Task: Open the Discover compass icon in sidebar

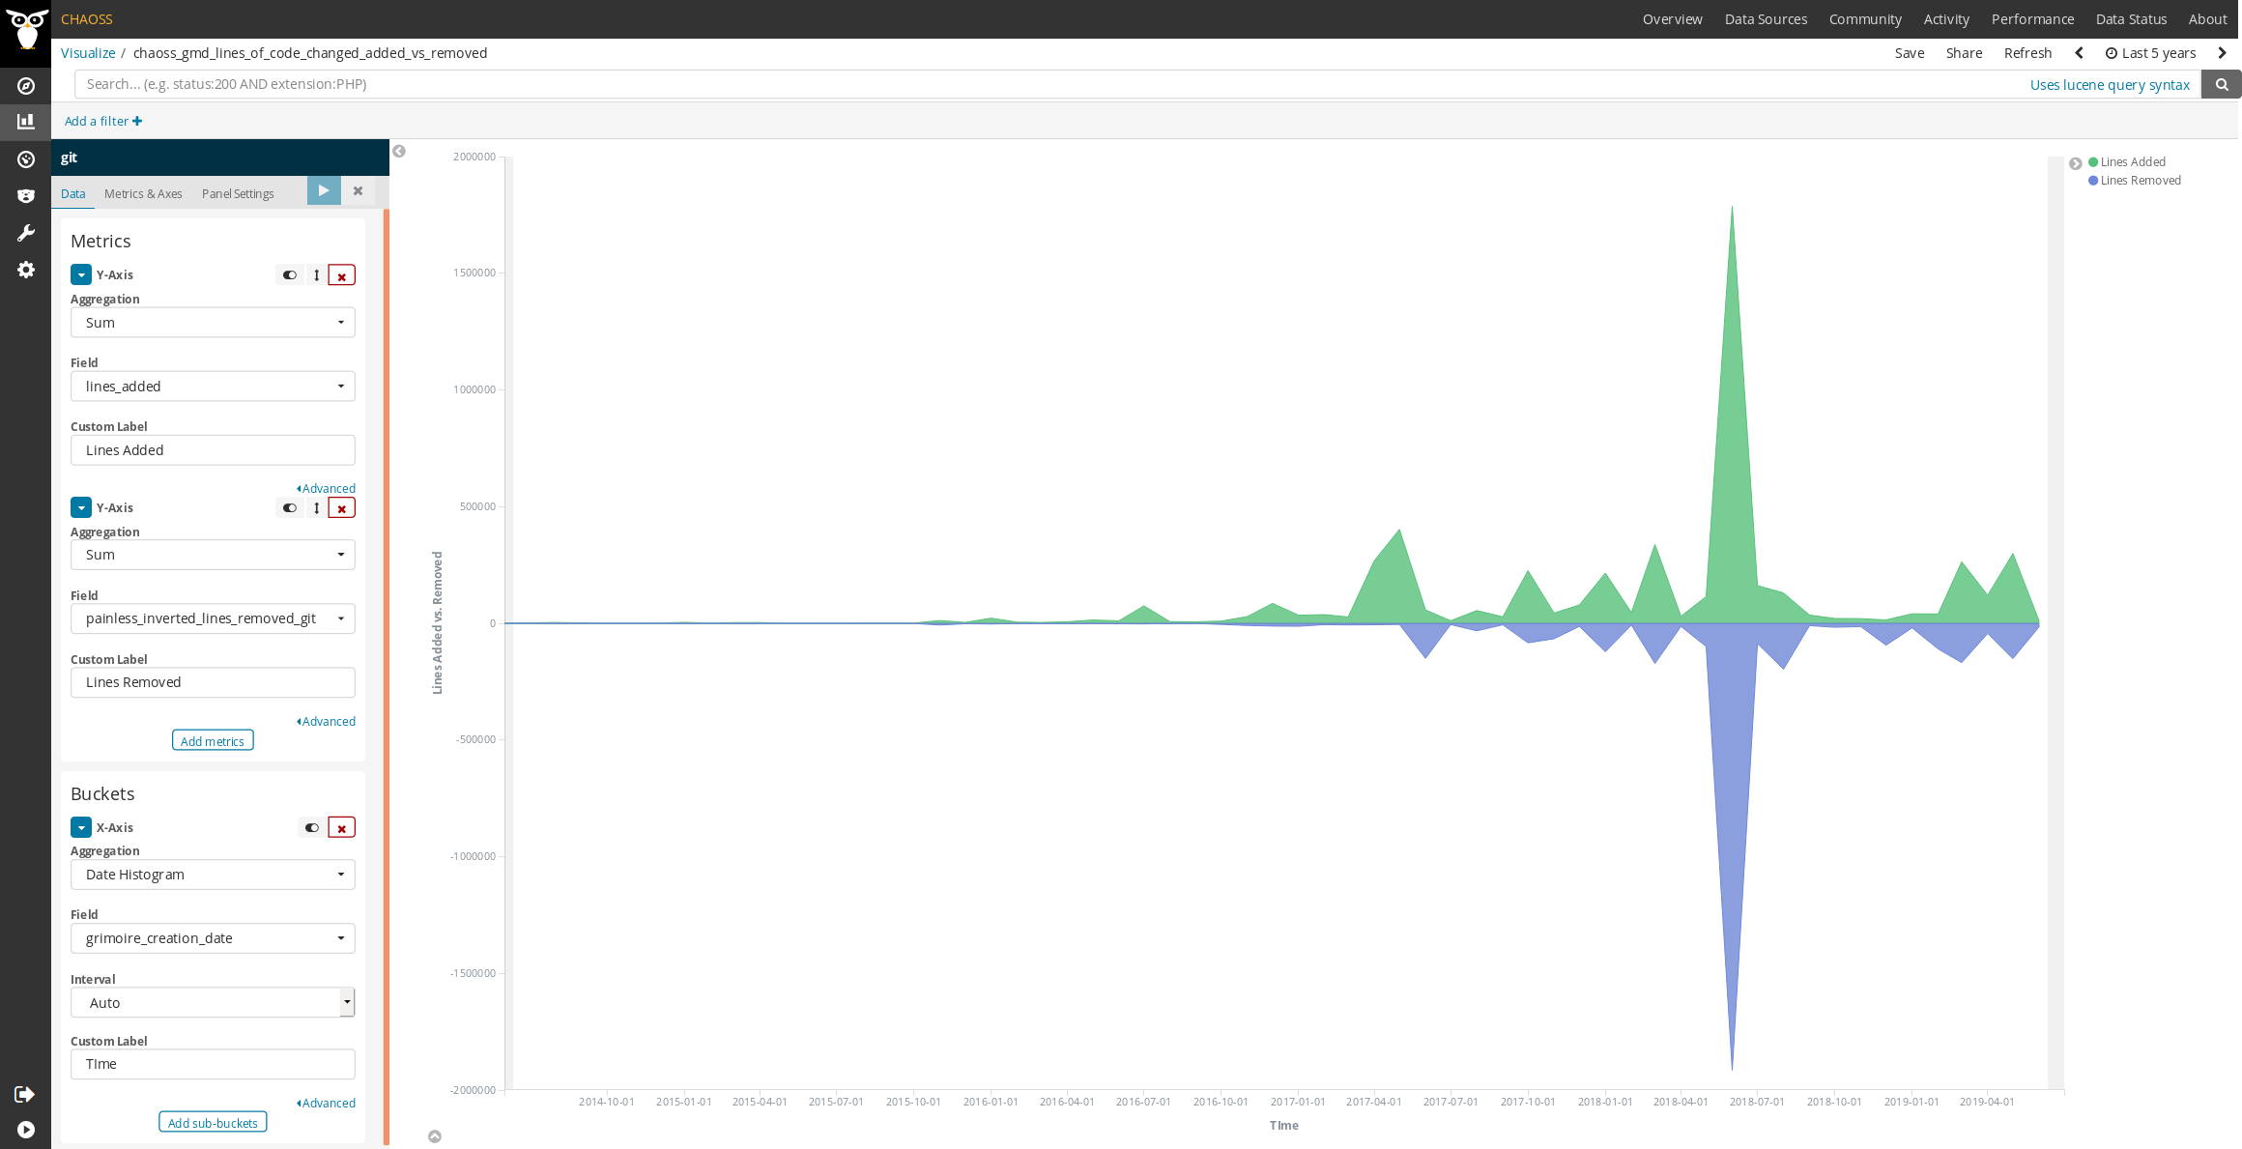Action: (x=26, y=86)
